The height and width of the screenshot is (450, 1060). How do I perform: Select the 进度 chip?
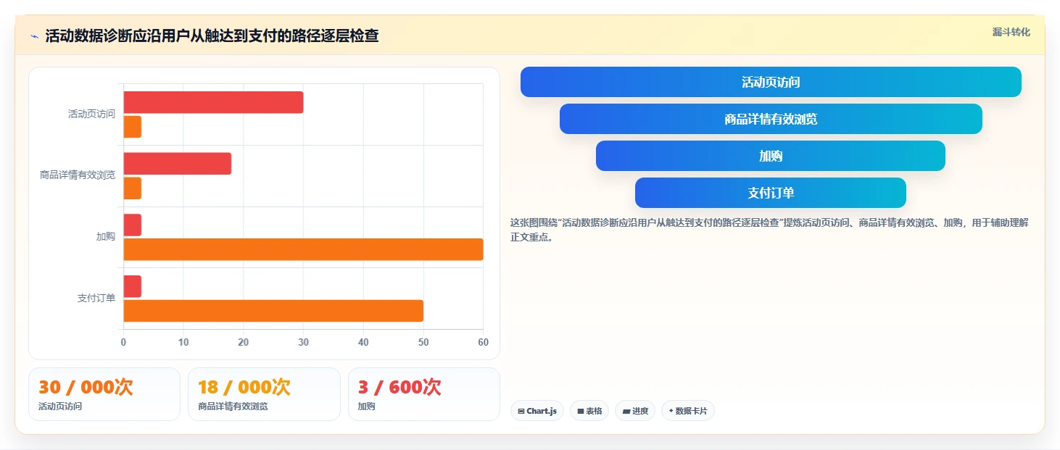coord(635,411)
